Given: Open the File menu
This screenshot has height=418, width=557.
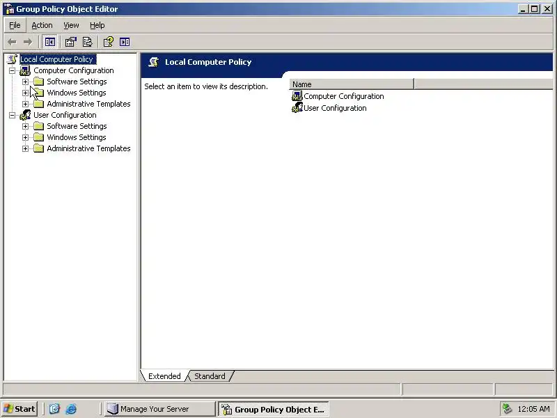Looking at the screenshot, I should [x=15, y=25].
